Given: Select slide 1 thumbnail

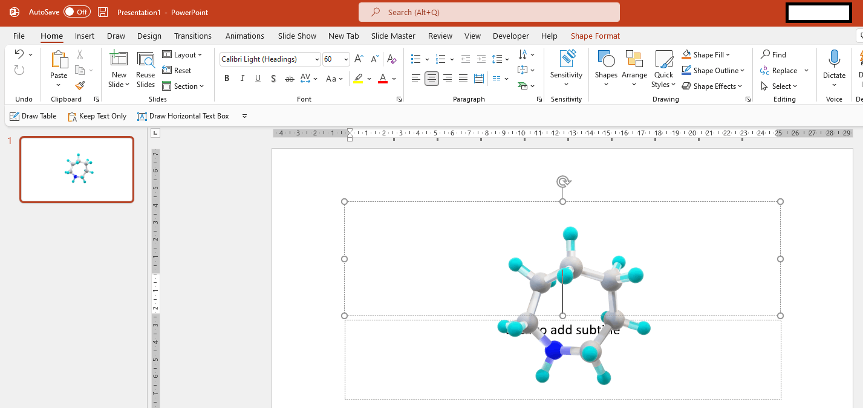Looking at the screenshot, I should click(77, 169).
